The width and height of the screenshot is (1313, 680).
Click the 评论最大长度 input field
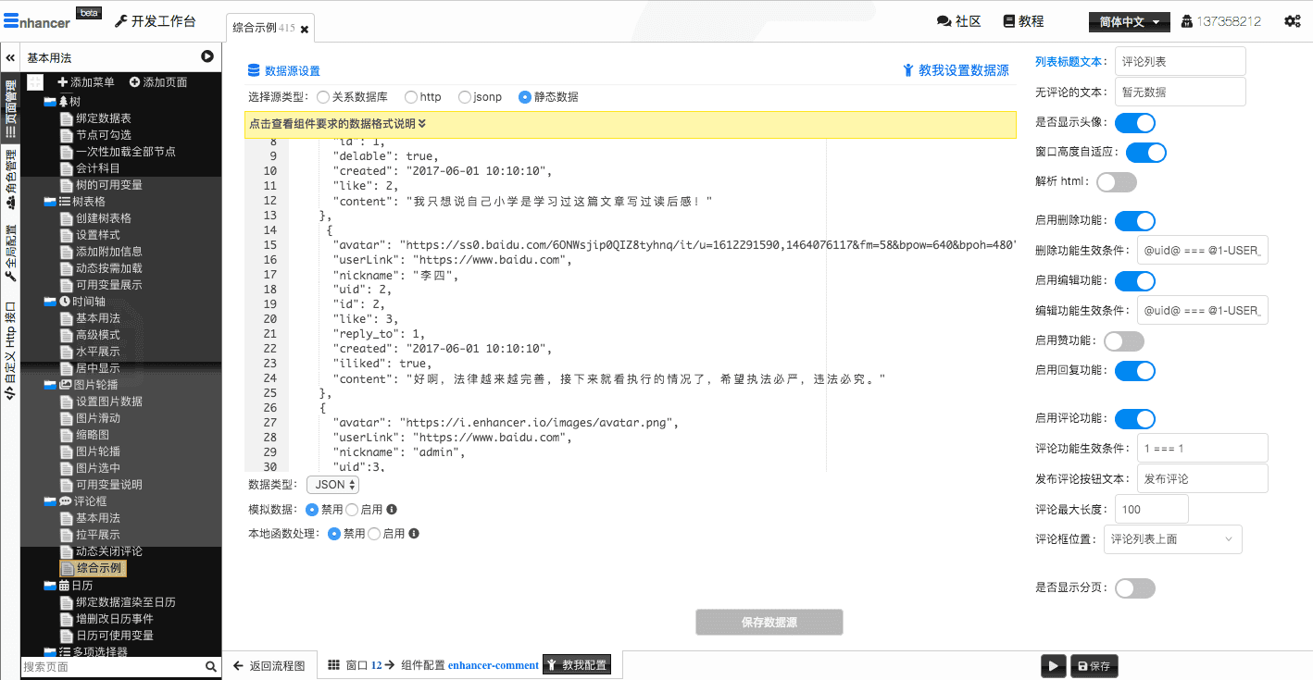click(x=1151, y=509)
